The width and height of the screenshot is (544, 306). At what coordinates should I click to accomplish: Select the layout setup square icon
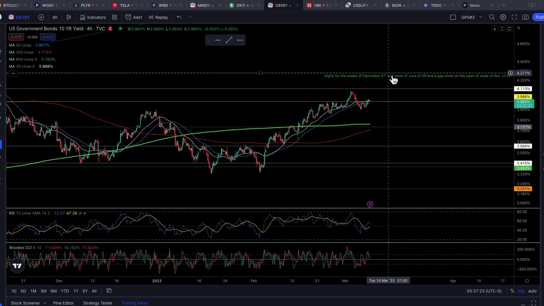(x=453, y=17)
